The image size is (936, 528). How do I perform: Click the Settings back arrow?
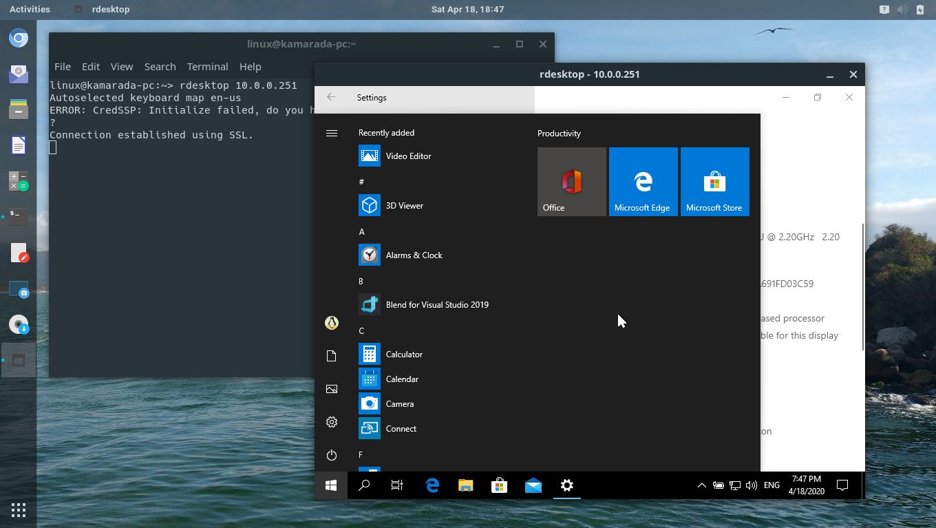coord(331,97)
